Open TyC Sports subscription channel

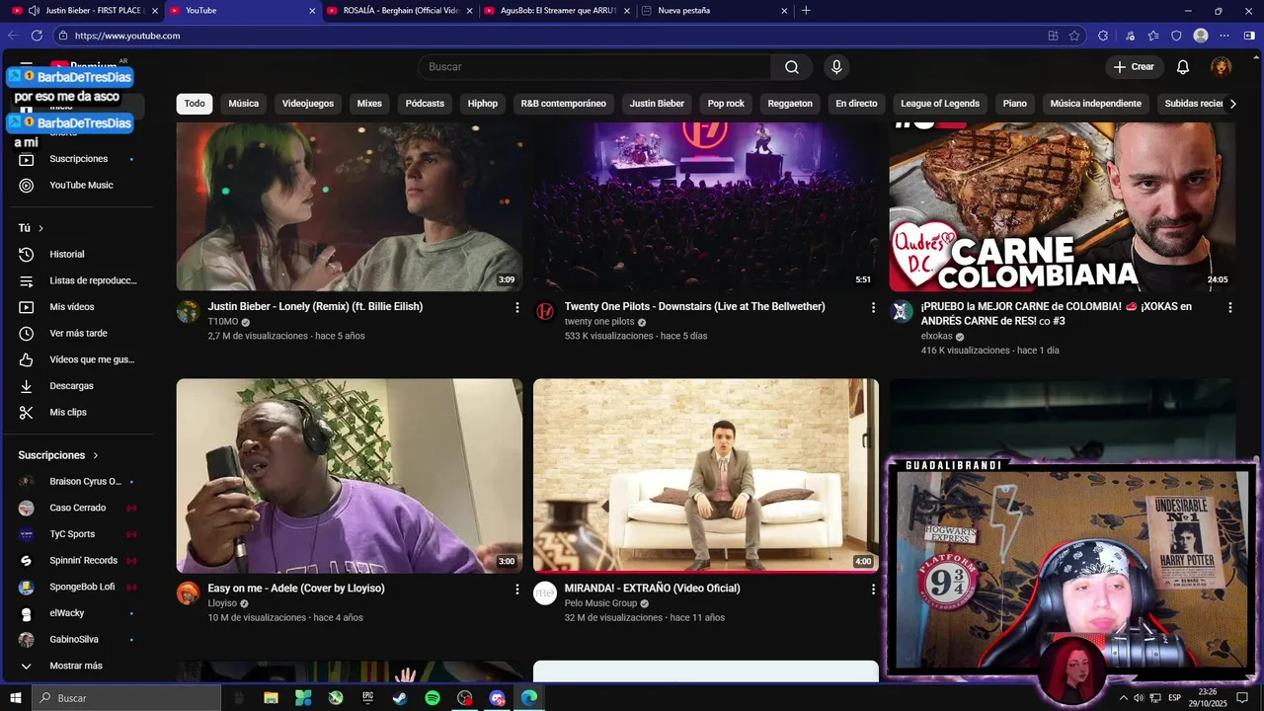coord(76,534)
